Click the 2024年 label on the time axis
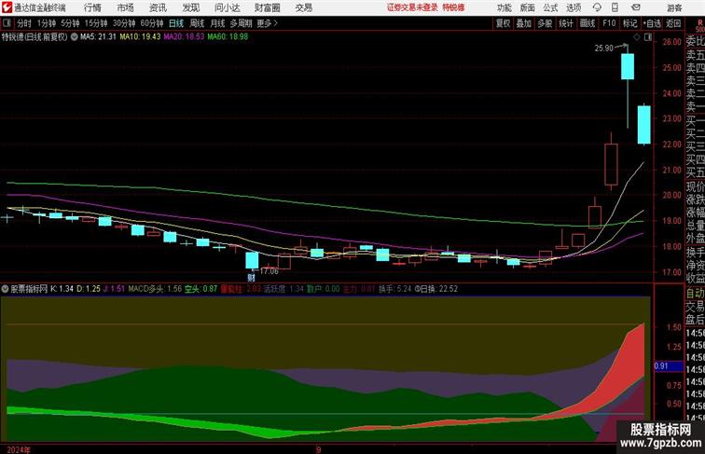 (19, 449)
